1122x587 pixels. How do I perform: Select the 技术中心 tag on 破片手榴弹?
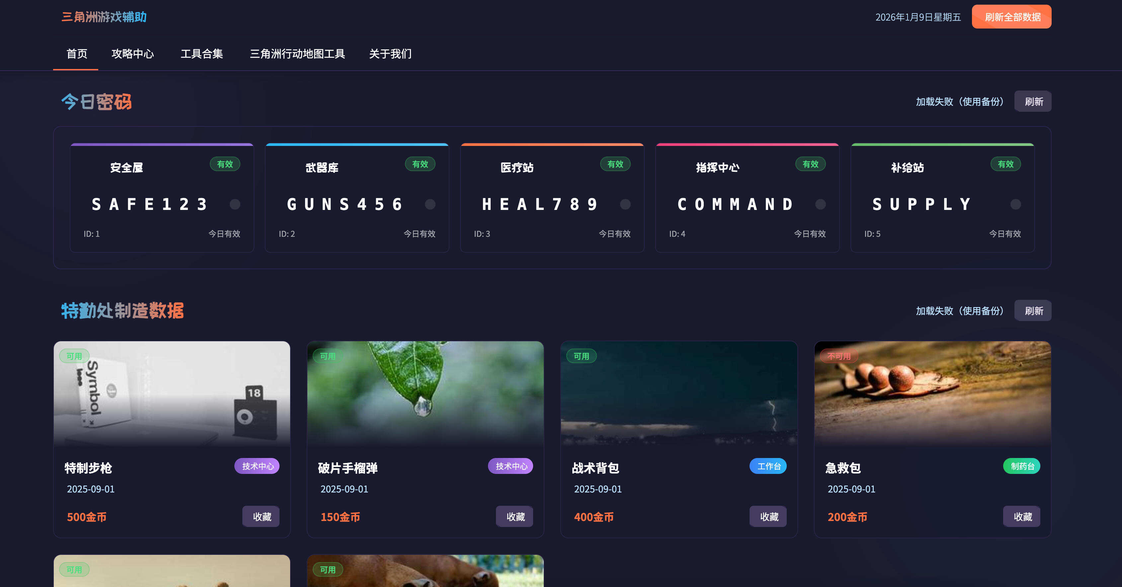[511, 466]
